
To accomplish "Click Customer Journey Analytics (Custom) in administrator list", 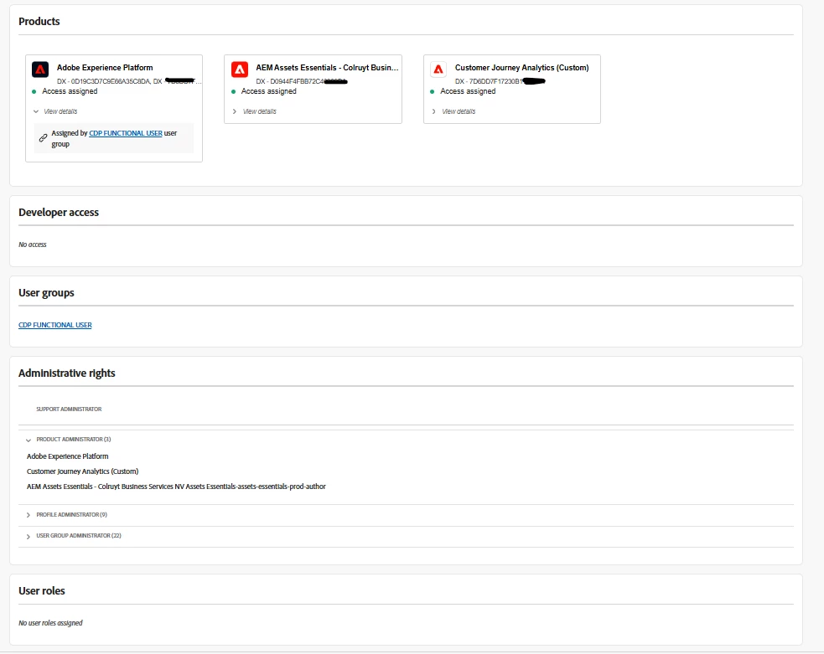I will tap(82, 471).
